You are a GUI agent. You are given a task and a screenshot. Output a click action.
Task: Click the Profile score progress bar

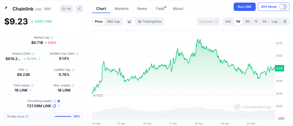(63, 116)
